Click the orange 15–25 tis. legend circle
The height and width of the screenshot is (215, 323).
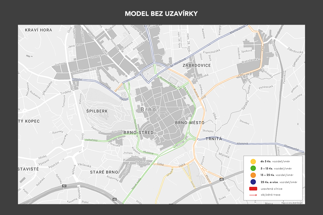[253, 175]
